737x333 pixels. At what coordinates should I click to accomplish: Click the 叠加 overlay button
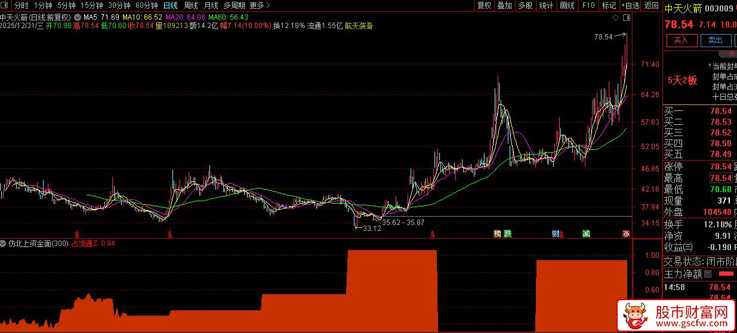[x=505, y=5]
